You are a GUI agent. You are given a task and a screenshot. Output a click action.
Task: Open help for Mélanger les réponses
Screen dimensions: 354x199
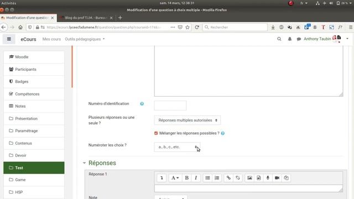[x=223, y=133]
